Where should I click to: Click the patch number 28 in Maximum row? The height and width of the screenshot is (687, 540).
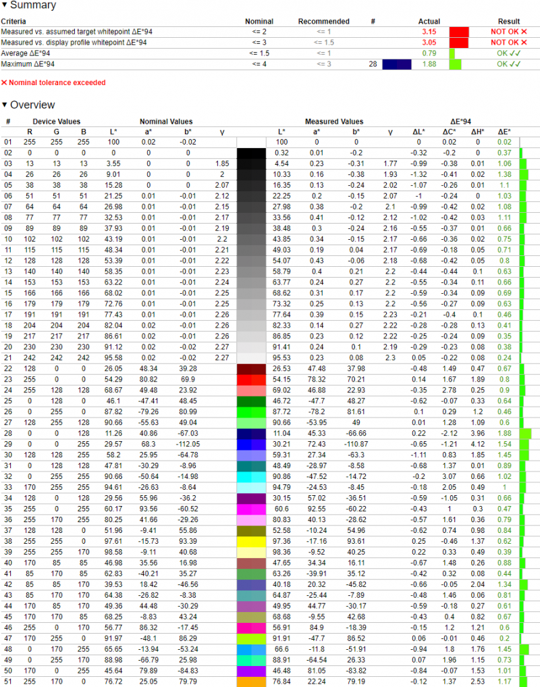point(373,64)
